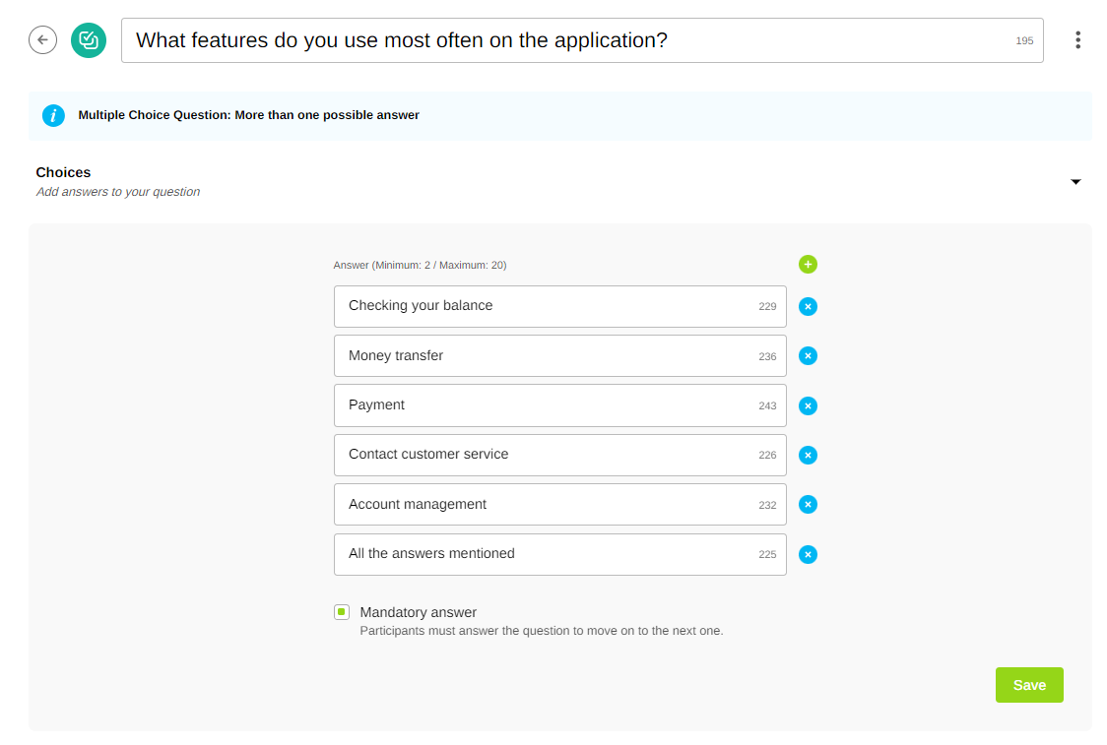Delete 'All the answers mentioned' choice
The height and width of the screenshot is (745, 1107).
click(808, 554)
